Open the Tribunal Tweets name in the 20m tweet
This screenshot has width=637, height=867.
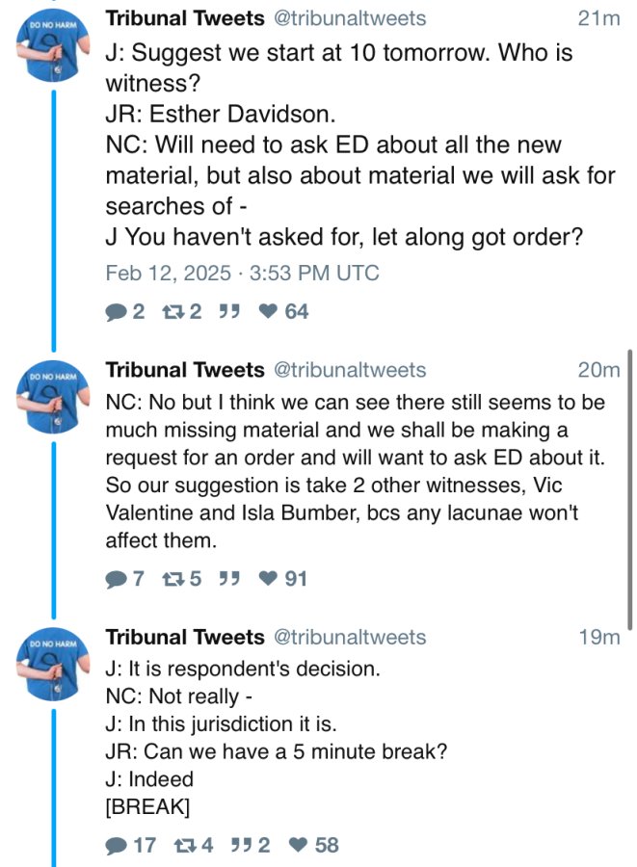click(x=185, y=369)
